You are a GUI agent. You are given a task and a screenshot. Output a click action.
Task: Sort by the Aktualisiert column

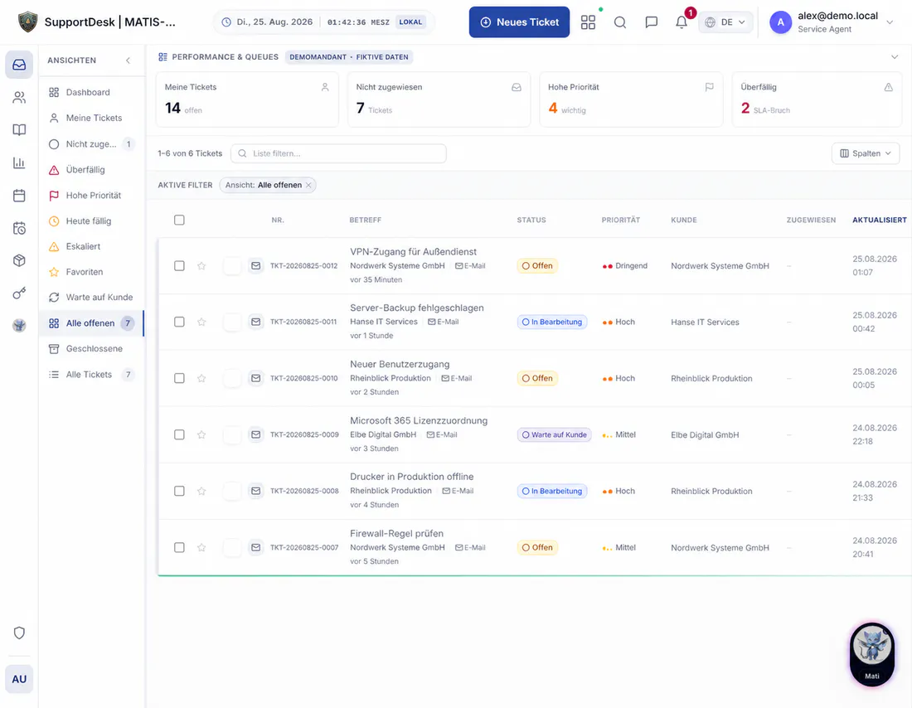[x=880, y=220]
